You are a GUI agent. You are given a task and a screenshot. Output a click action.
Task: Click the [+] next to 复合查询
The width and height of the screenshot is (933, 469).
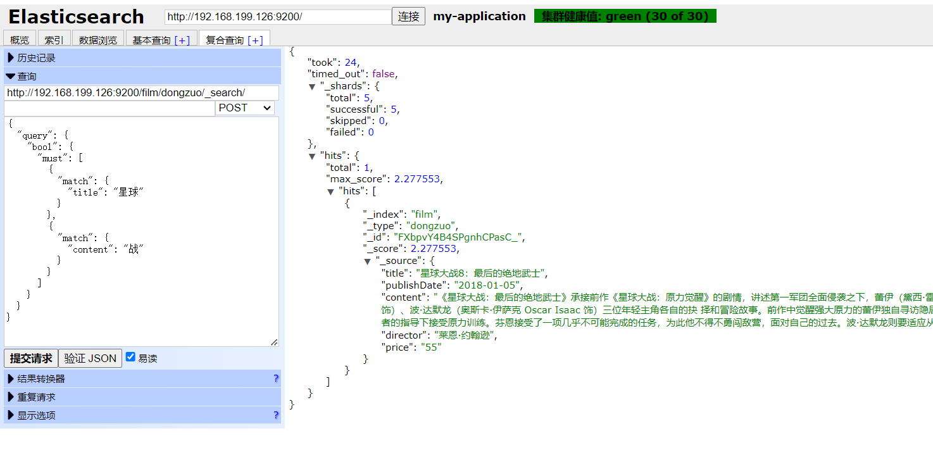pos(255,41)
